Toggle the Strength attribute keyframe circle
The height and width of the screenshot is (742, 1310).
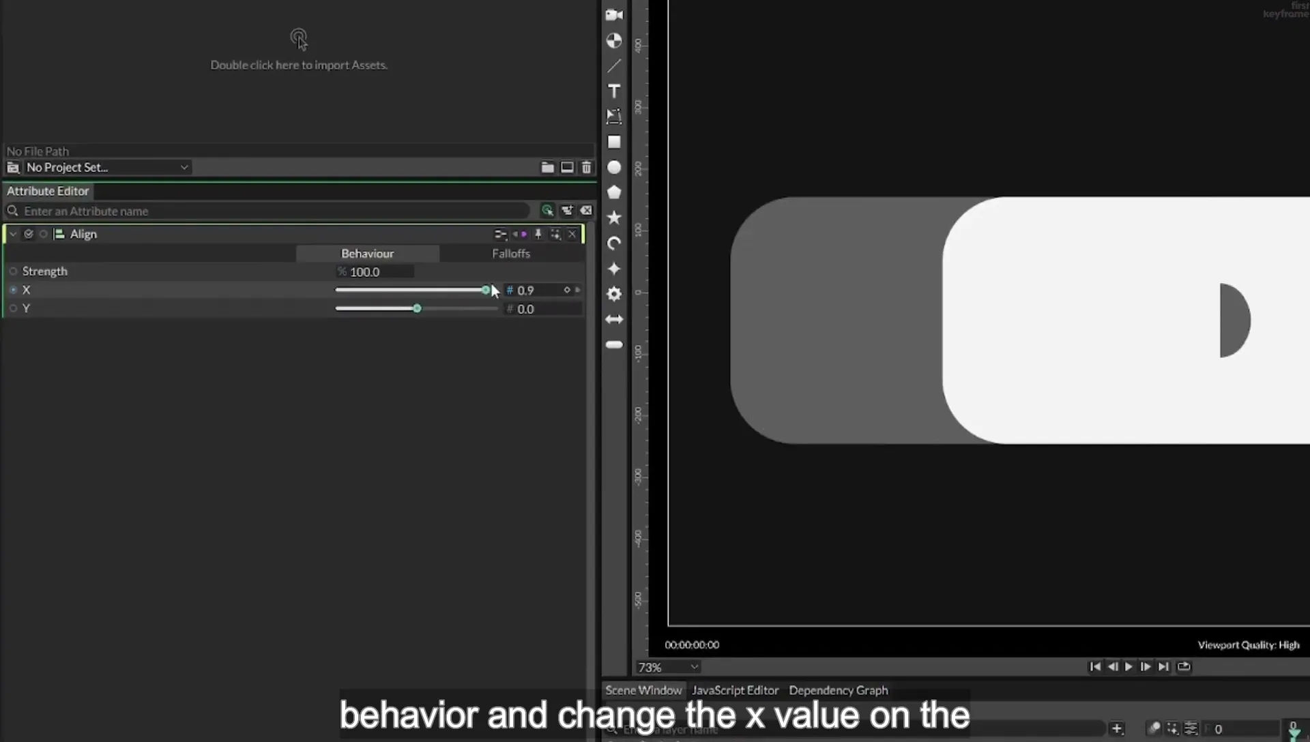13,271
